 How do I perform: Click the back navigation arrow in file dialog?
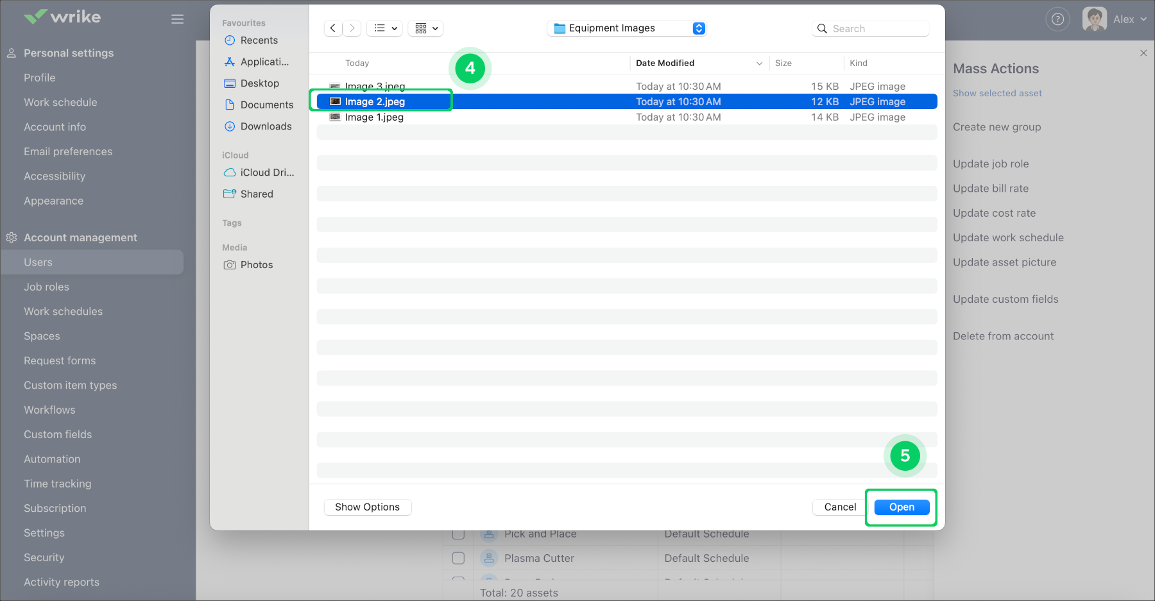[x=332, y=28]
